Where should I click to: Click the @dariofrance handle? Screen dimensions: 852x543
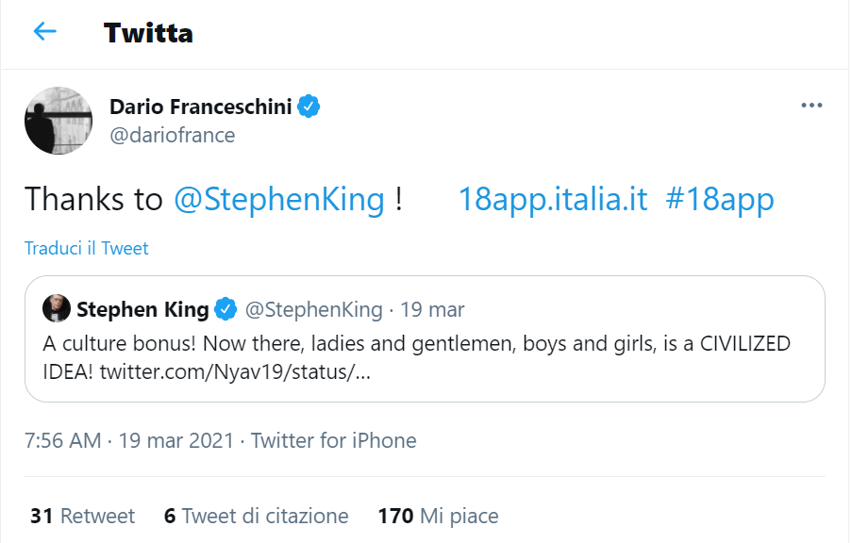coord(173,135)
